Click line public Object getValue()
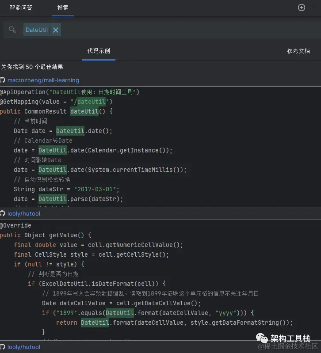This screenshot has height=353, width=321. point(46,235)
